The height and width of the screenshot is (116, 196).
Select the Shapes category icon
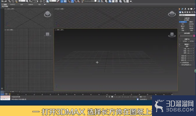[183, 12]
